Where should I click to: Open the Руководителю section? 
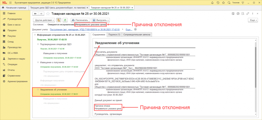pos(15,19)
